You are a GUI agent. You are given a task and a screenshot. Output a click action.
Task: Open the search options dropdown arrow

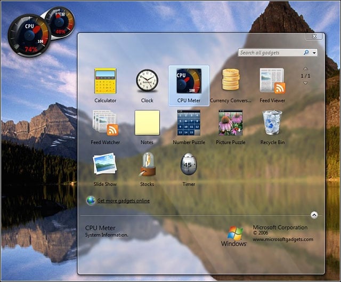[314, 53]
